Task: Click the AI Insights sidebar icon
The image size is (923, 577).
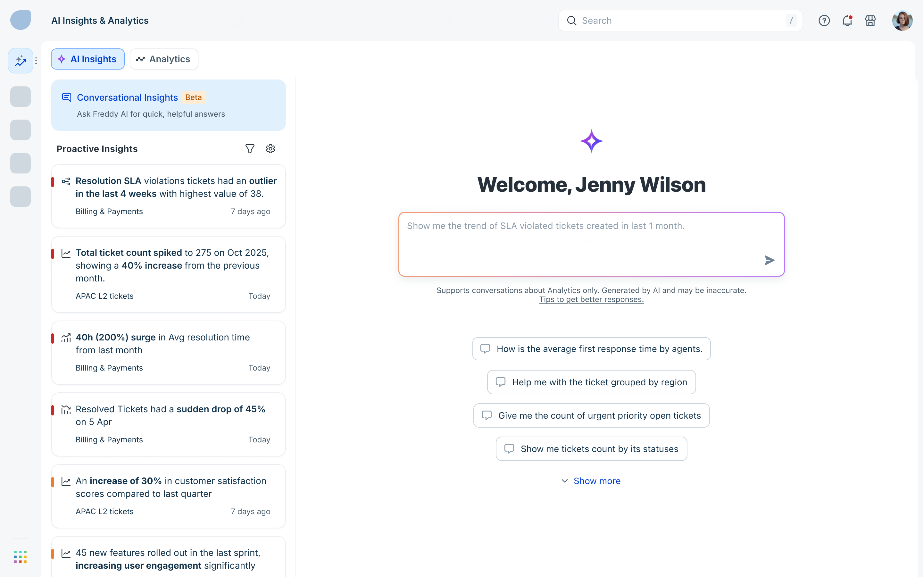Action: coord(20,61)
